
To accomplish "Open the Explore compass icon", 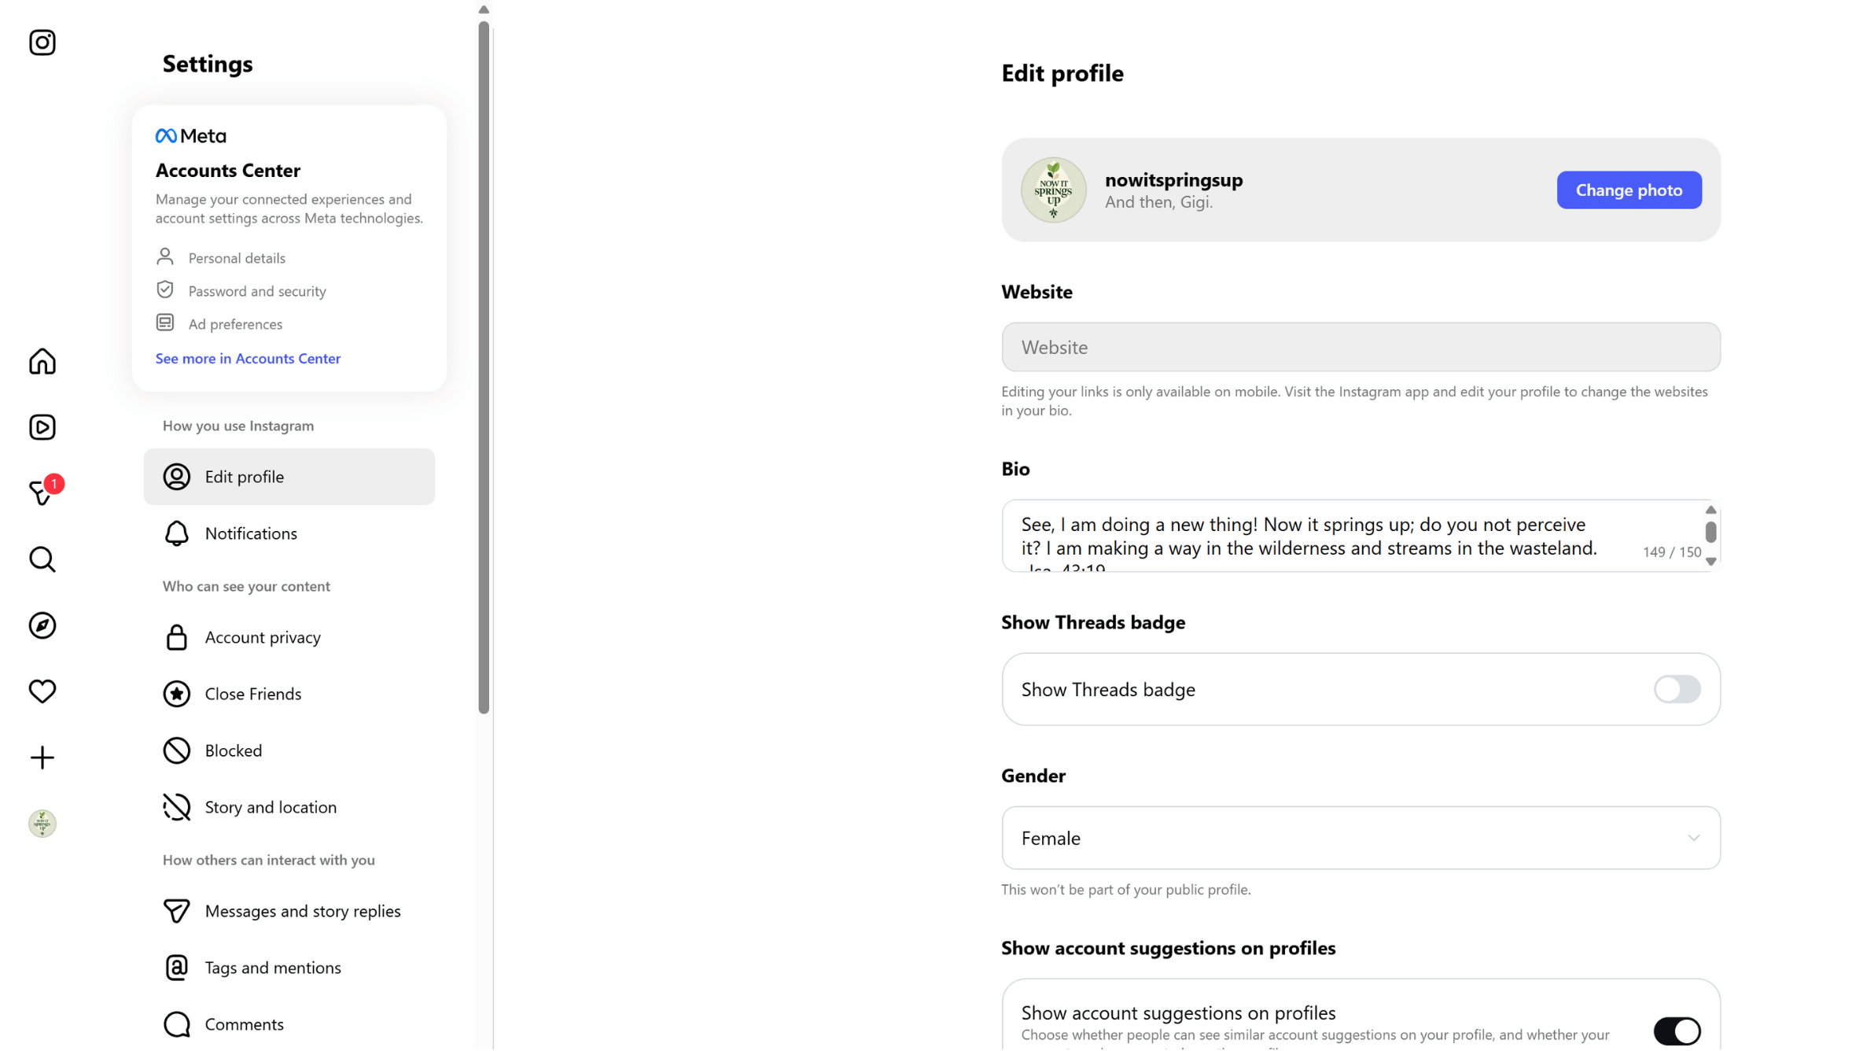I will [x=42, y=625].
